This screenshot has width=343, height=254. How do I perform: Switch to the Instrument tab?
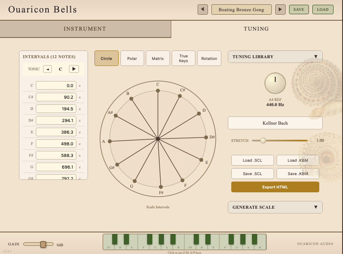coord(85,29)
